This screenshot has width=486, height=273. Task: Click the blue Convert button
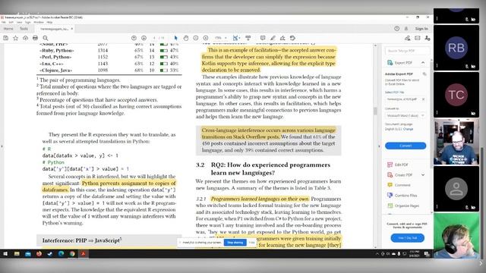pyautogui.click(x=406, y=146)
